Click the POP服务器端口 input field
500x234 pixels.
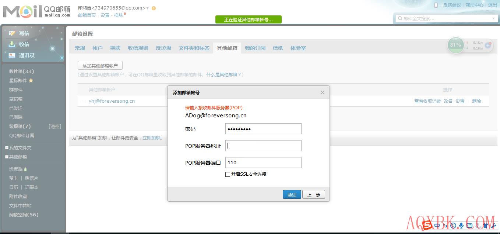[x=263, y=162]
